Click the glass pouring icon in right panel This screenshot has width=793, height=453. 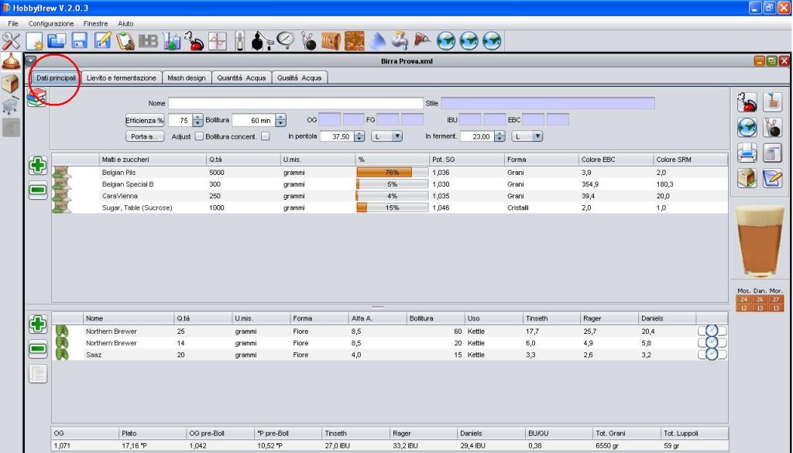[772, 102]
